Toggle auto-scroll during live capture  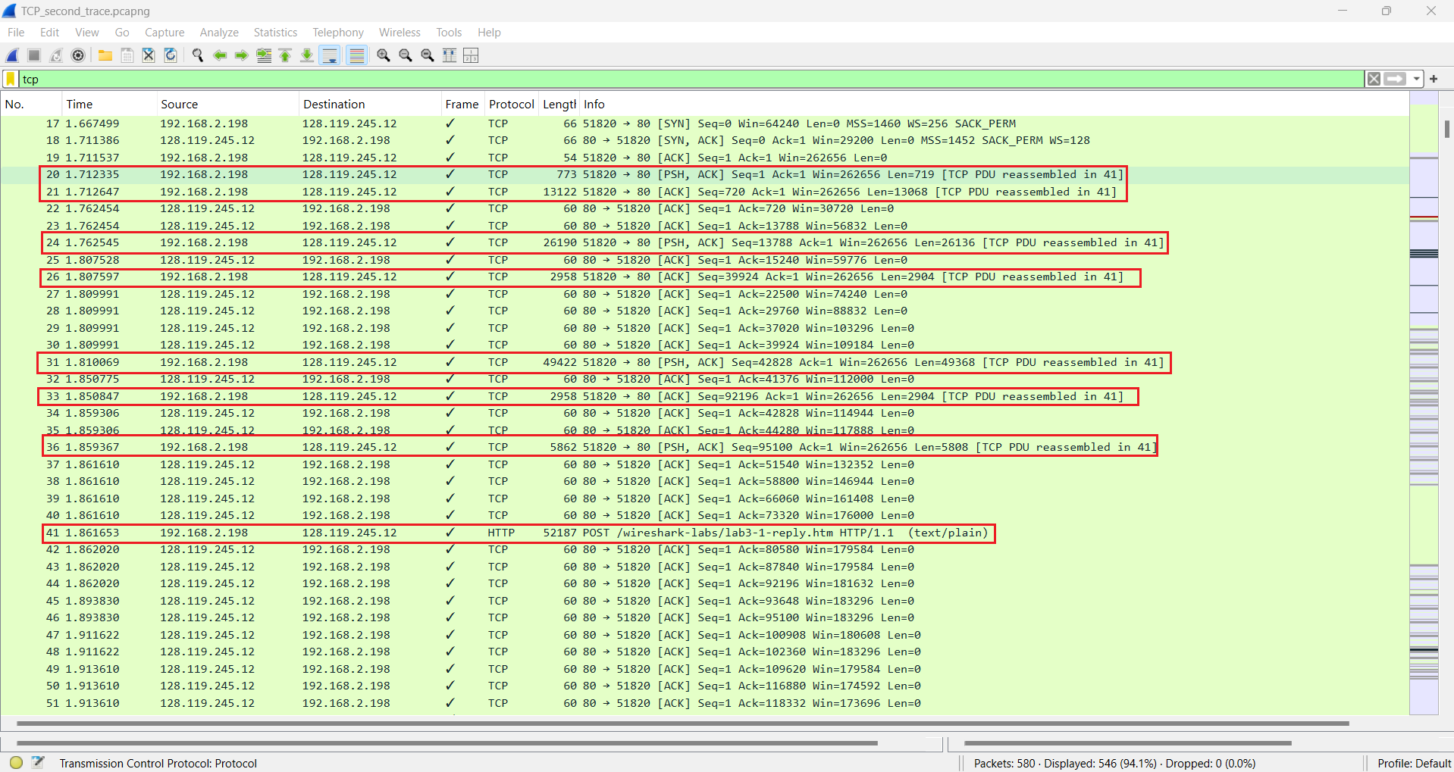(330, 55)
